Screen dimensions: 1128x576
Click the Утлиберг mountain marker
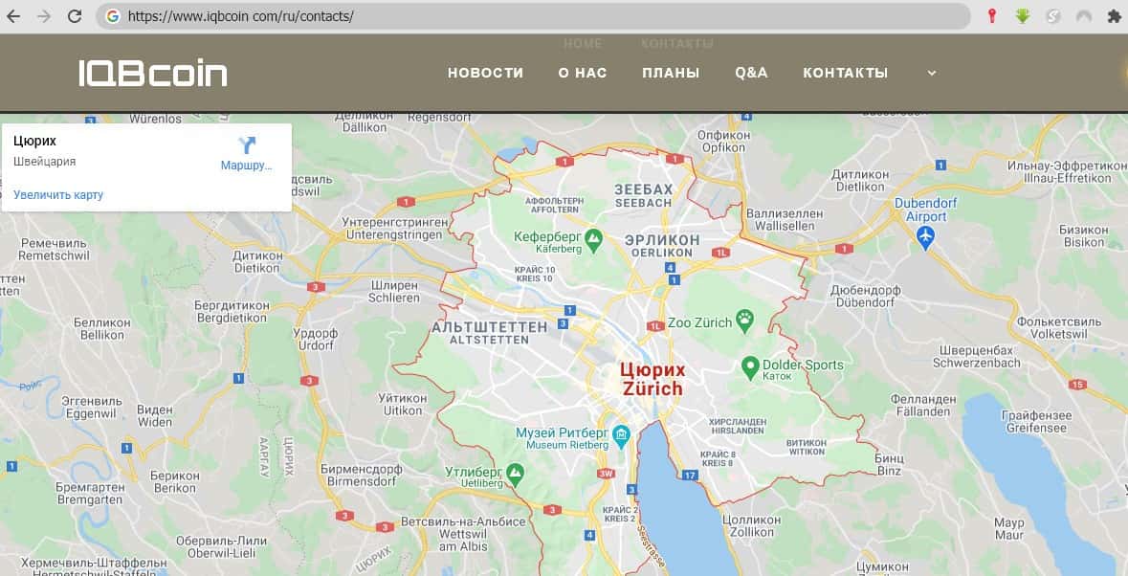tap(515, 474)
